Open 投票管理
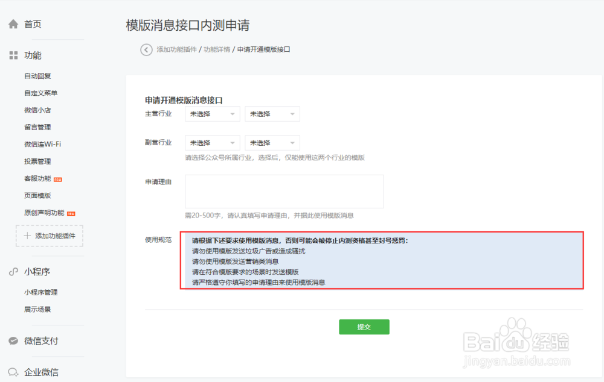604x382 pixels. (37, 161)
